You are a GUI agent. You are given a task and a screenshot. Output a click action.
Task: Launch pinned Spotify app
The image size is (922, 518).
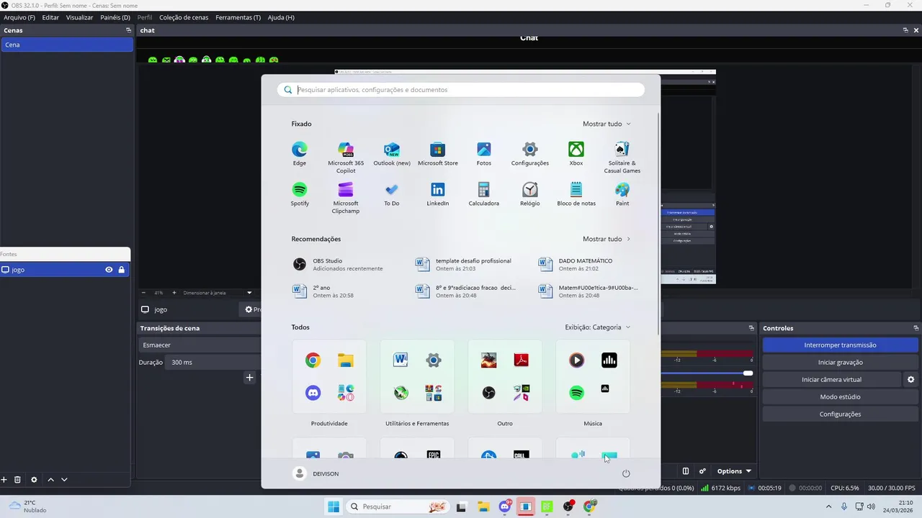(x=300, y=194)
